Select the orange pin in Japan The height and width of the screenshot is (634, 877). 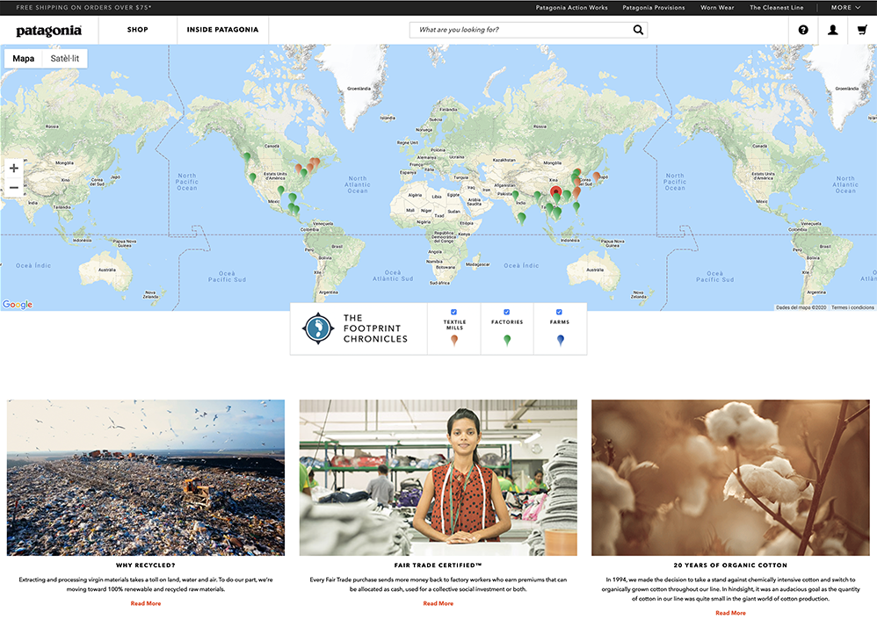(x=596, y=177)
